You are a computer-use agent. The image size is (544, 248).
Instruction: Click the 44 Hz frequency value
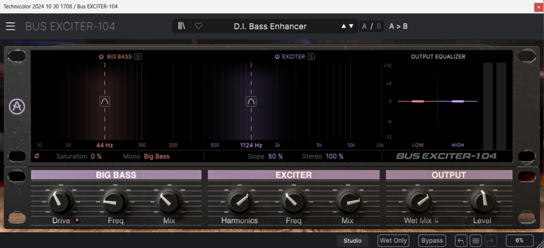pos(105,145)
